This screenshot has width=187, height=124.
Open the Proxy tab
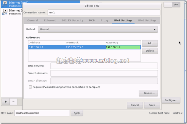[104, 20]
